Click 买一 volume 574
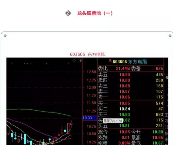 click(x=159, y=103)
